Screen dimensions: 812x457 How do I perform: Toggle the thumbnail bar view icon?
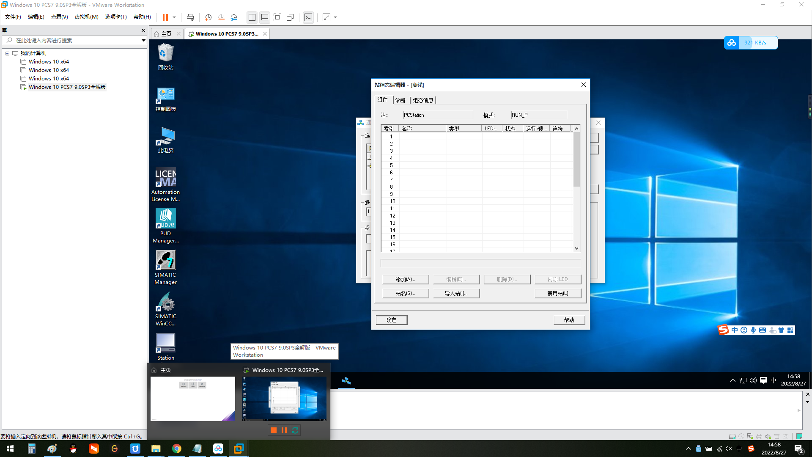point(265,17)
